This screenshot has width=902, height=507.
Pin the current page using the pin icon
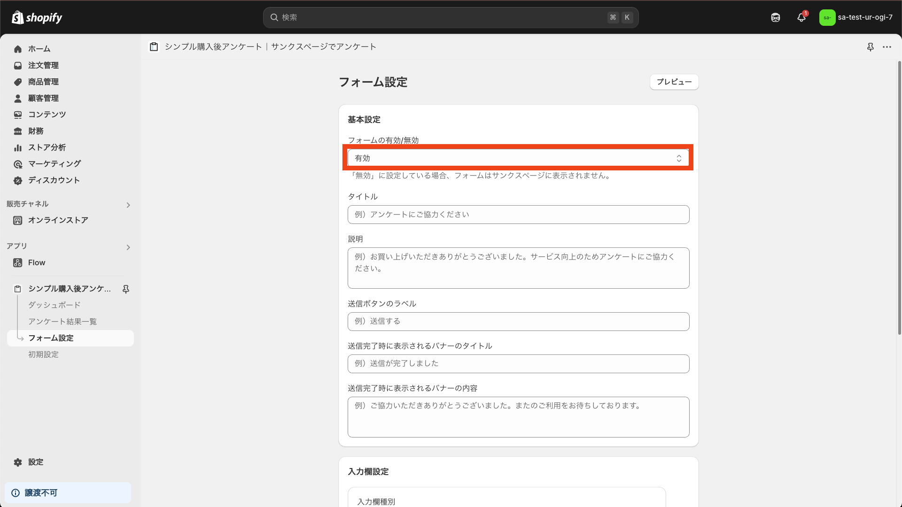(871, 47)
